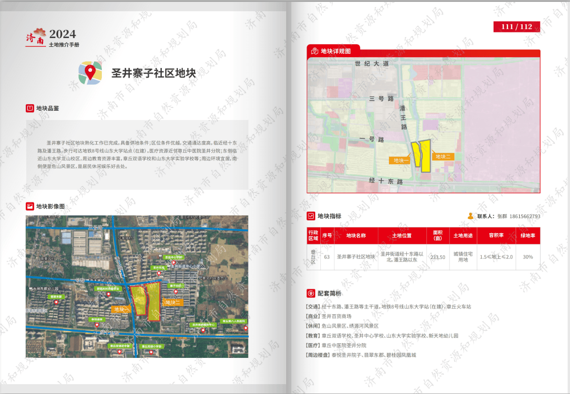Click the location icon in the 地块详规图 header
The image size is (570, 394).
tap(314, 51)
